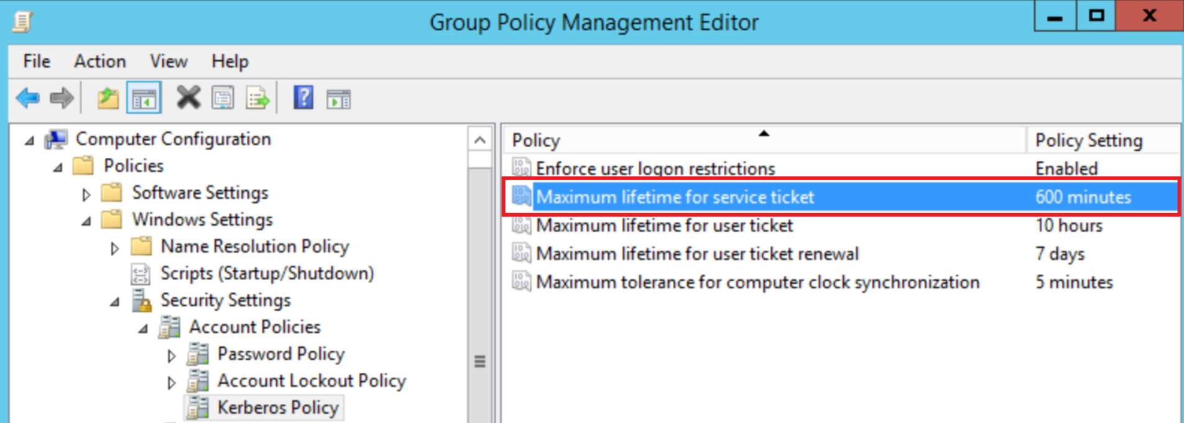Screen dimensions: 1184x423
Task: Toggle the Show/Hide Action Pane icon
Action: [338, 98]
